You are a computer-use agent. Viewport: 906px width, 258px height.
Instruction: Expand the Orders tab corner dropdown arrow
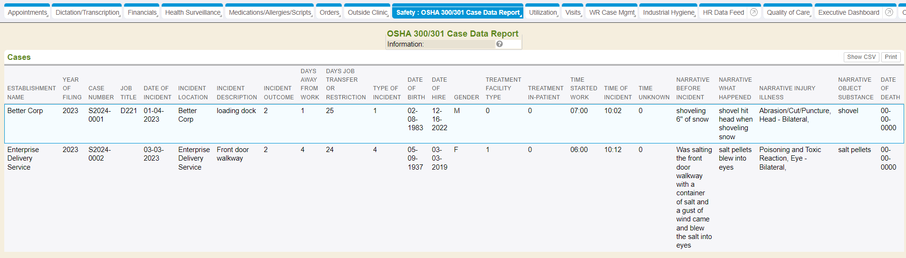(x=340, y=16)
